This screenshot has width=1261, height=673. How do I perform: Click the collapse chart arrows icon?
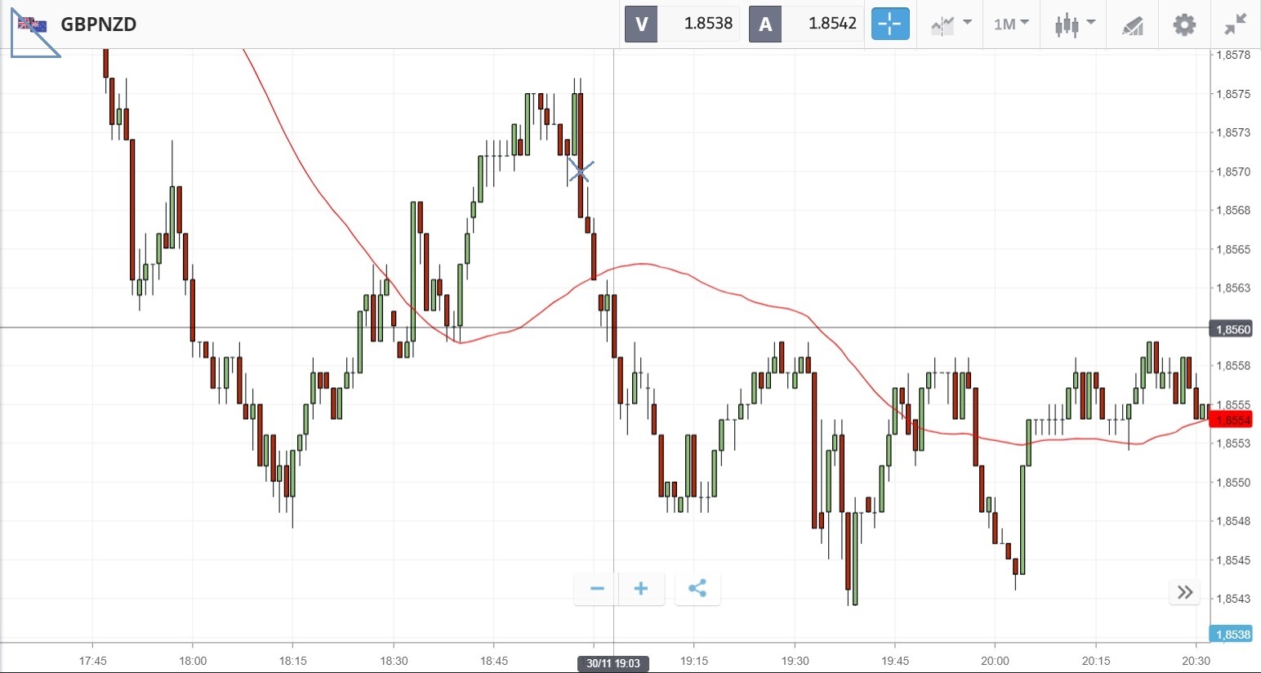tap(1236, 25)
